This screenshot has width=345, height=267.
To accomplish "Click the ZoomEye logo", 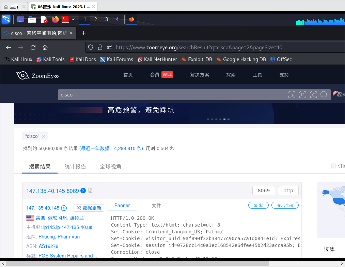I will coord(37,75).
